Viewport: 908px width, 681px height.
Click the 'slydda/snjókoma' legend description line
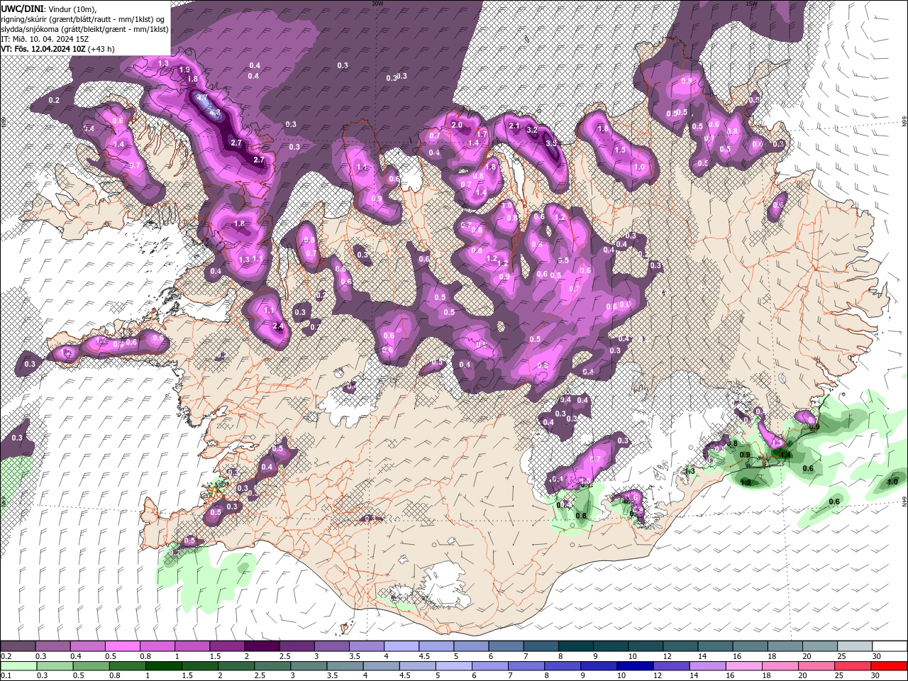pyautogui.click(x=85, y=29)
